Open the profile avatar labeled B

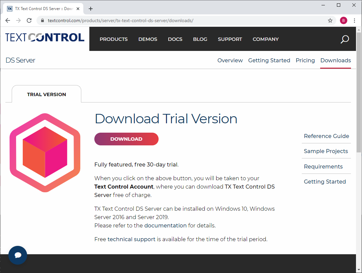[x=343, y=20]
